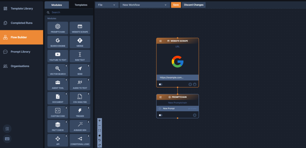
Task: Toggle the switch on Promptchain node
Action: point(160,115)
